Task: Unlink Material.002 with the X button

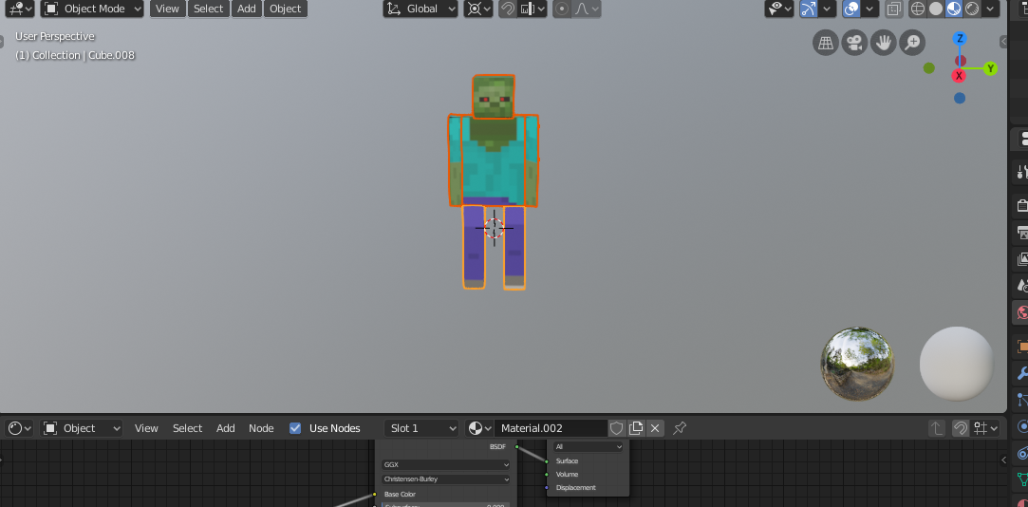Action: (654, 428)
